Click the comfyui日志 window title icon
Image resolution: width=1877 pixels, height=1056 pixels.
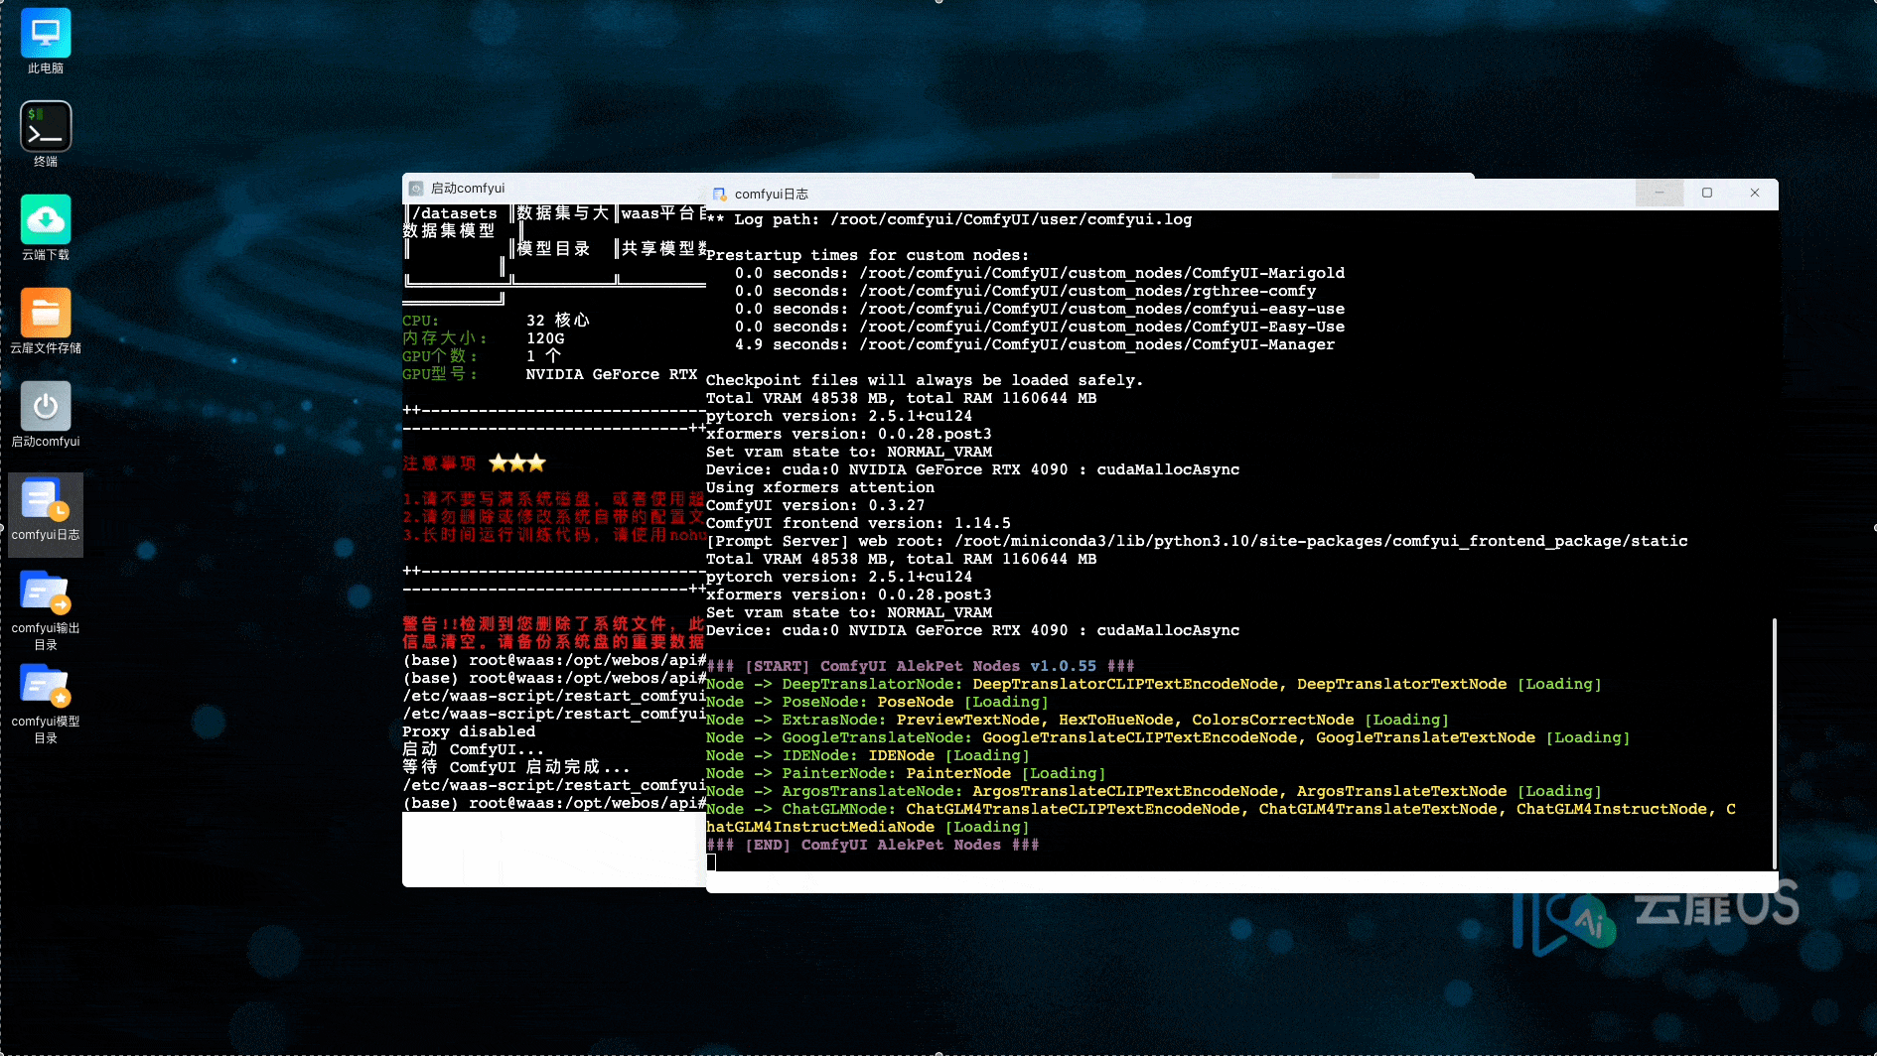[x=719, y=195]
